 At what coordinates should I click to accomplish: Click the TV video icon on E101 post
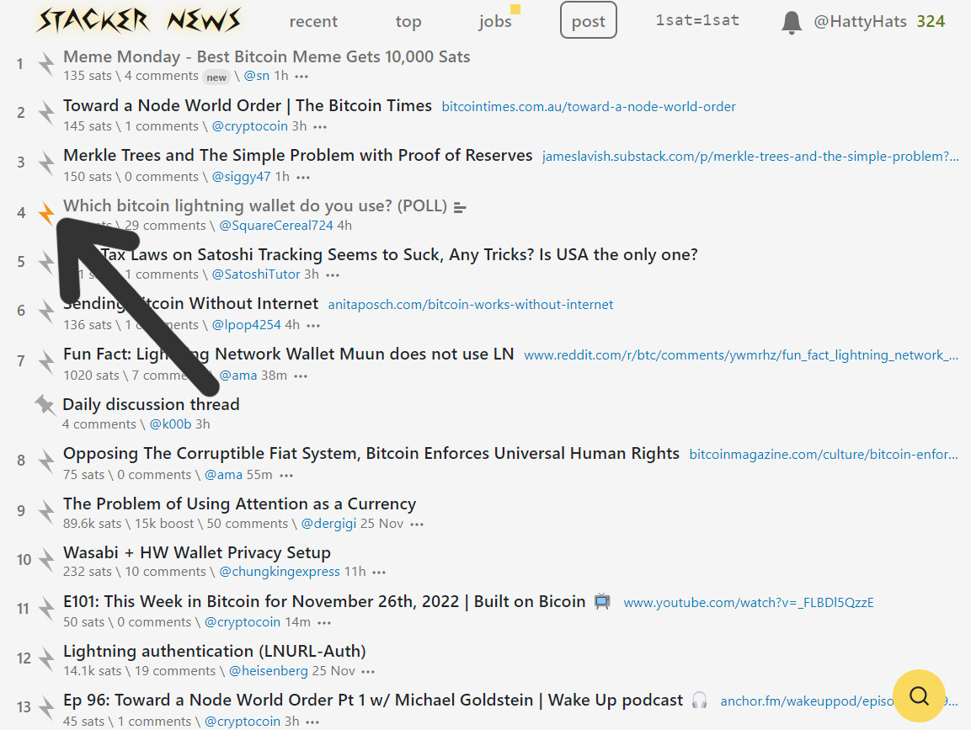pyautogui.click(x=602, y=601)
